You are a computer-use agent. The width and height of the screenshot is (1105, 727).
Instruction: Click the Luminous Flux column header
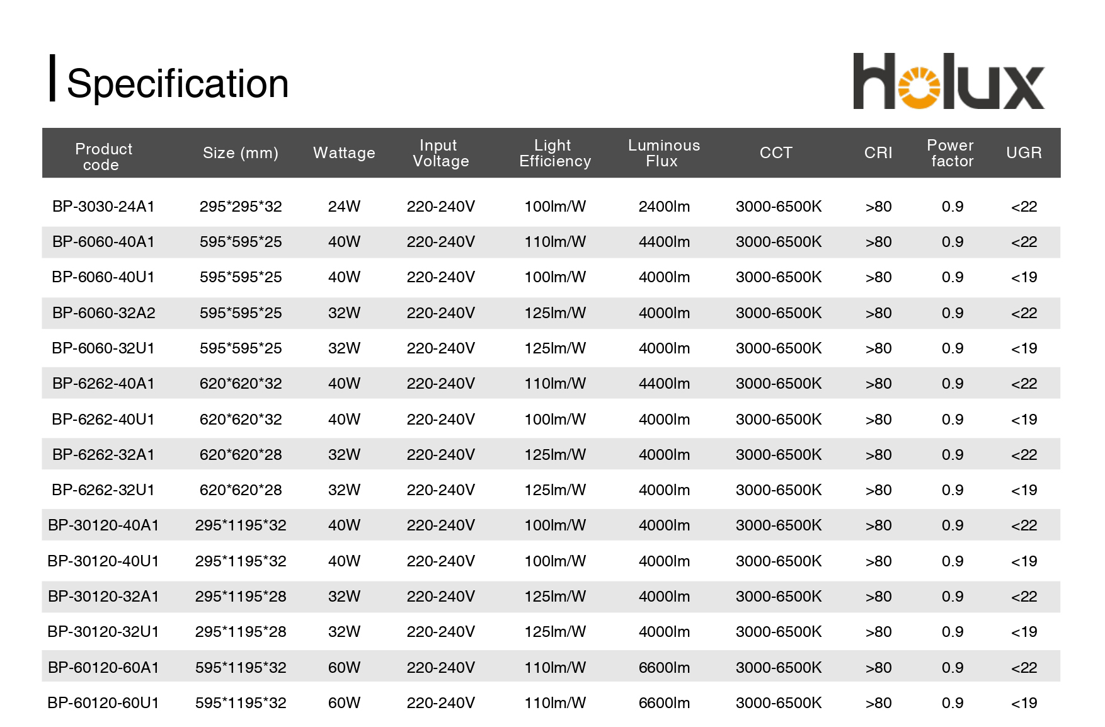pos(663,153)
